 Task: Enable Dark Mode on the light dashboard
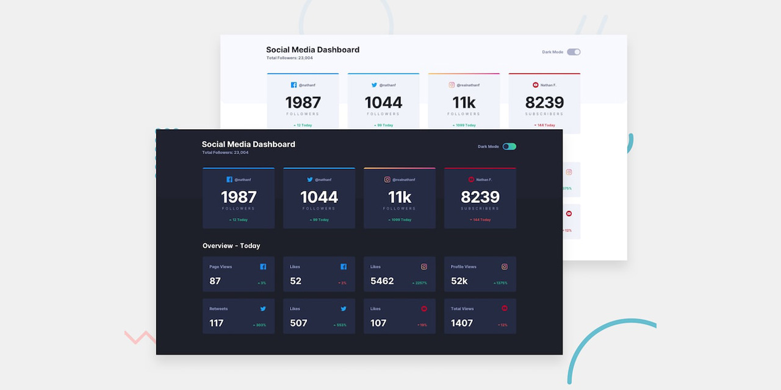pos(574,52)
